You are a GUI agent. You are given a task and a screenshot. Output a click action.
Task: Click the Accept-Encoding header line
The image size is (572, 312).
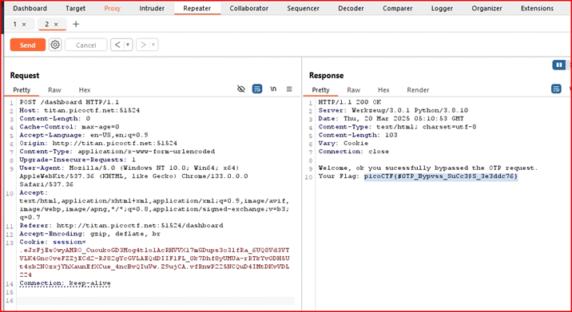pyautogui.click(x=90, y=234)
